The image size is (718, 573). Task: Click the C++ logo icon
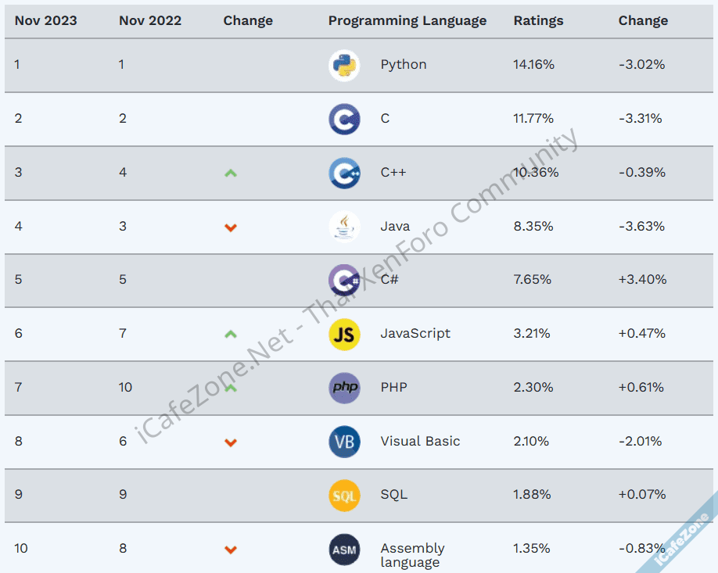point(344,173)
